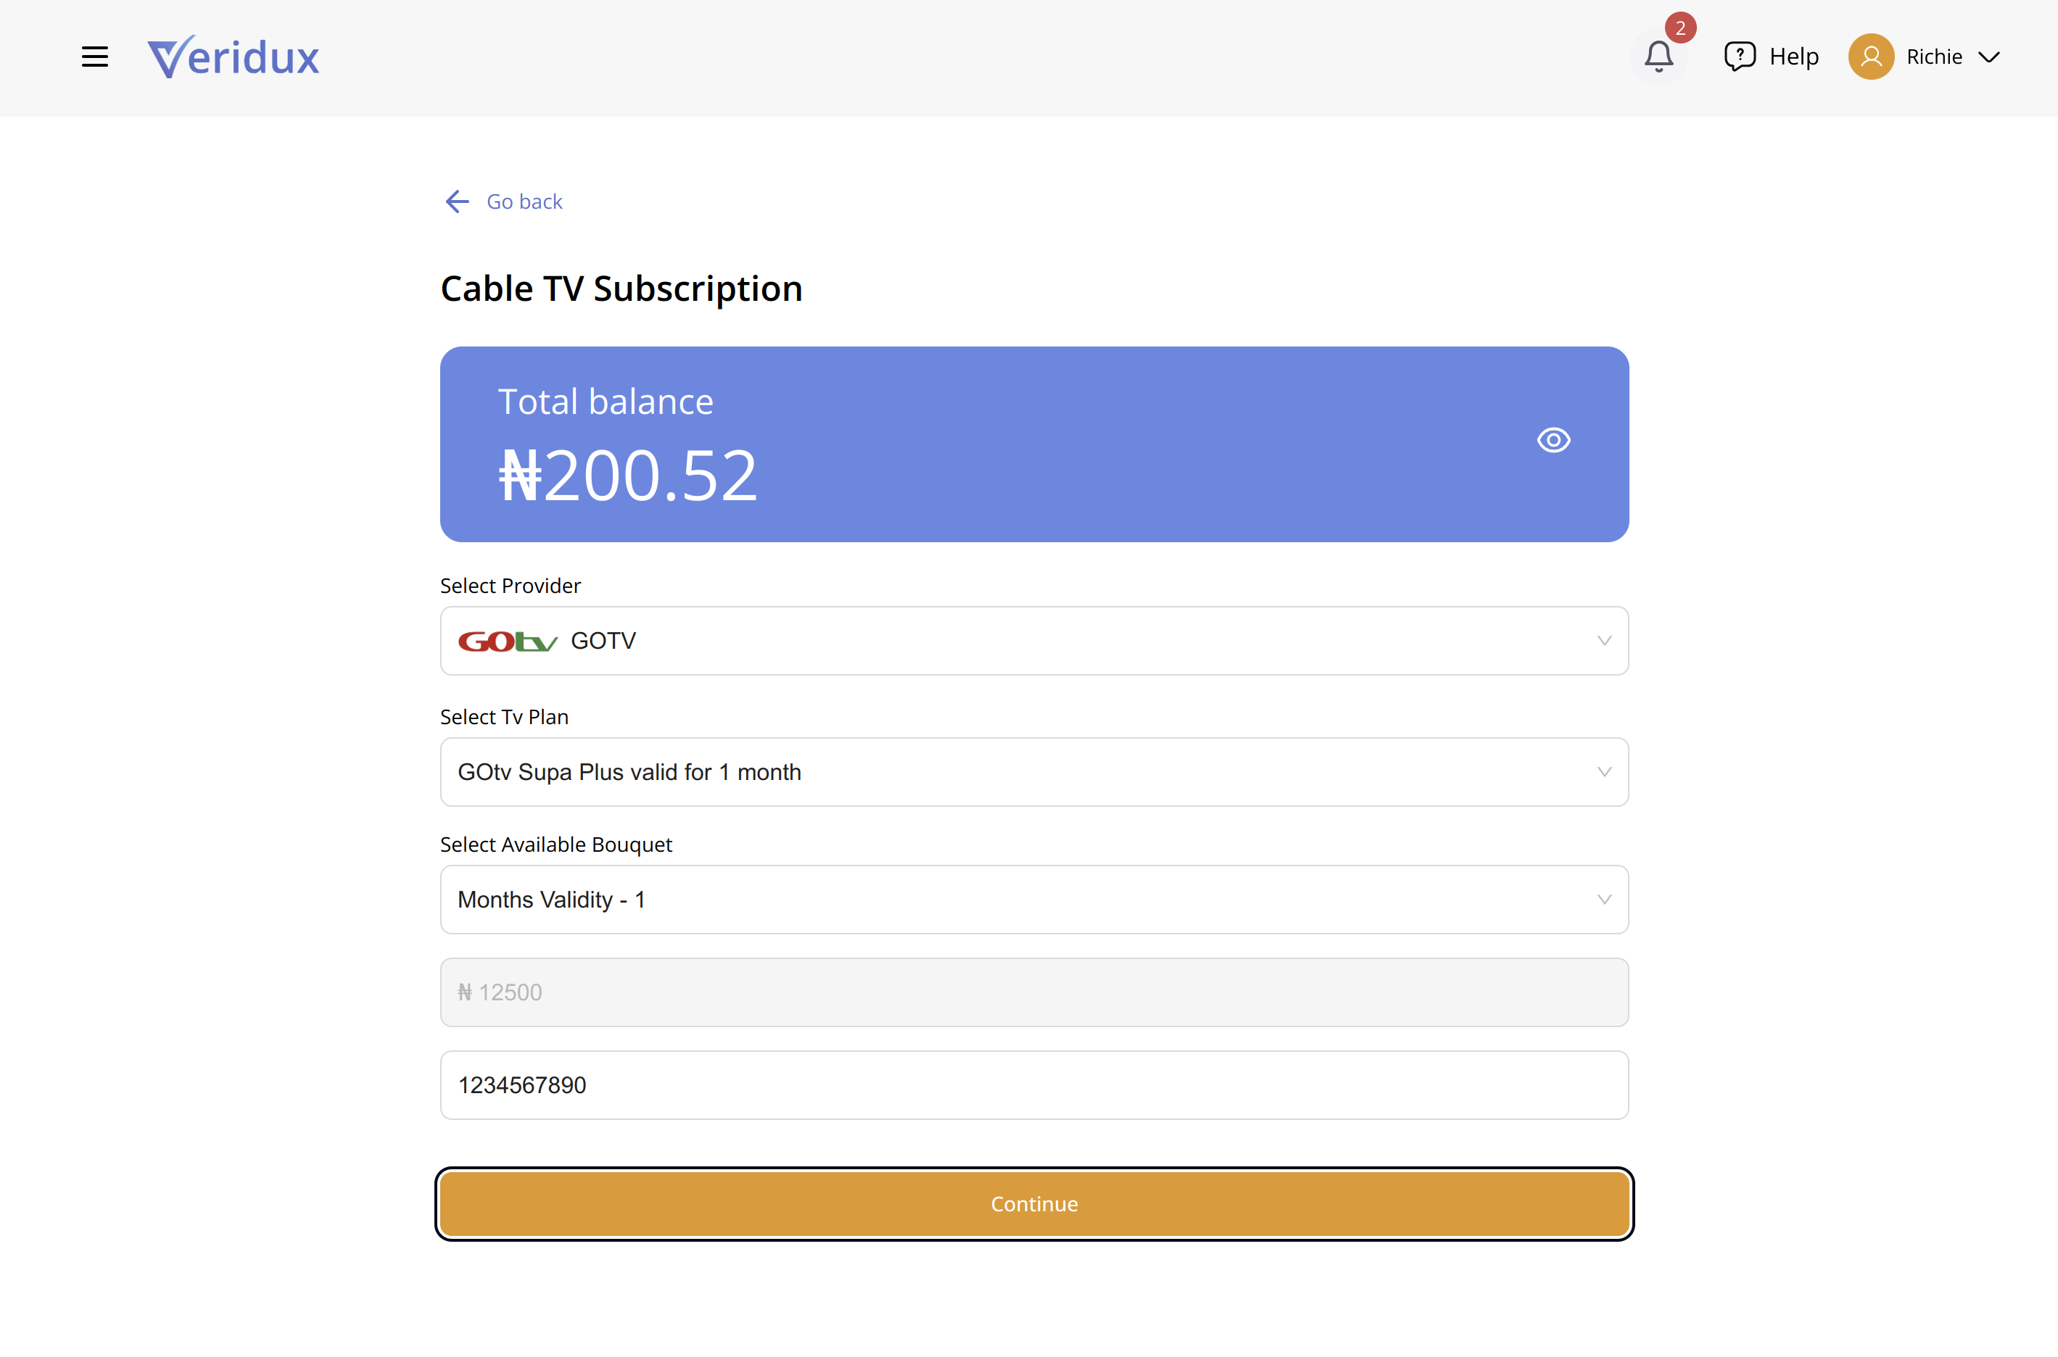Click the Continue button
The width and height of the screenshot is (2058, 1357).
(1034, 1204)
